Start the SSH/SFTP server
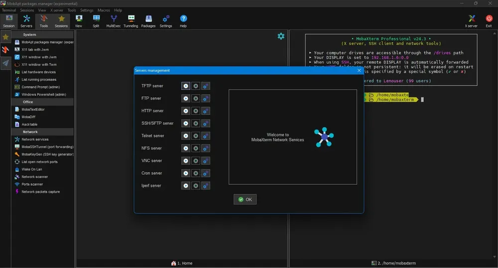 click(x=186, y=123)
